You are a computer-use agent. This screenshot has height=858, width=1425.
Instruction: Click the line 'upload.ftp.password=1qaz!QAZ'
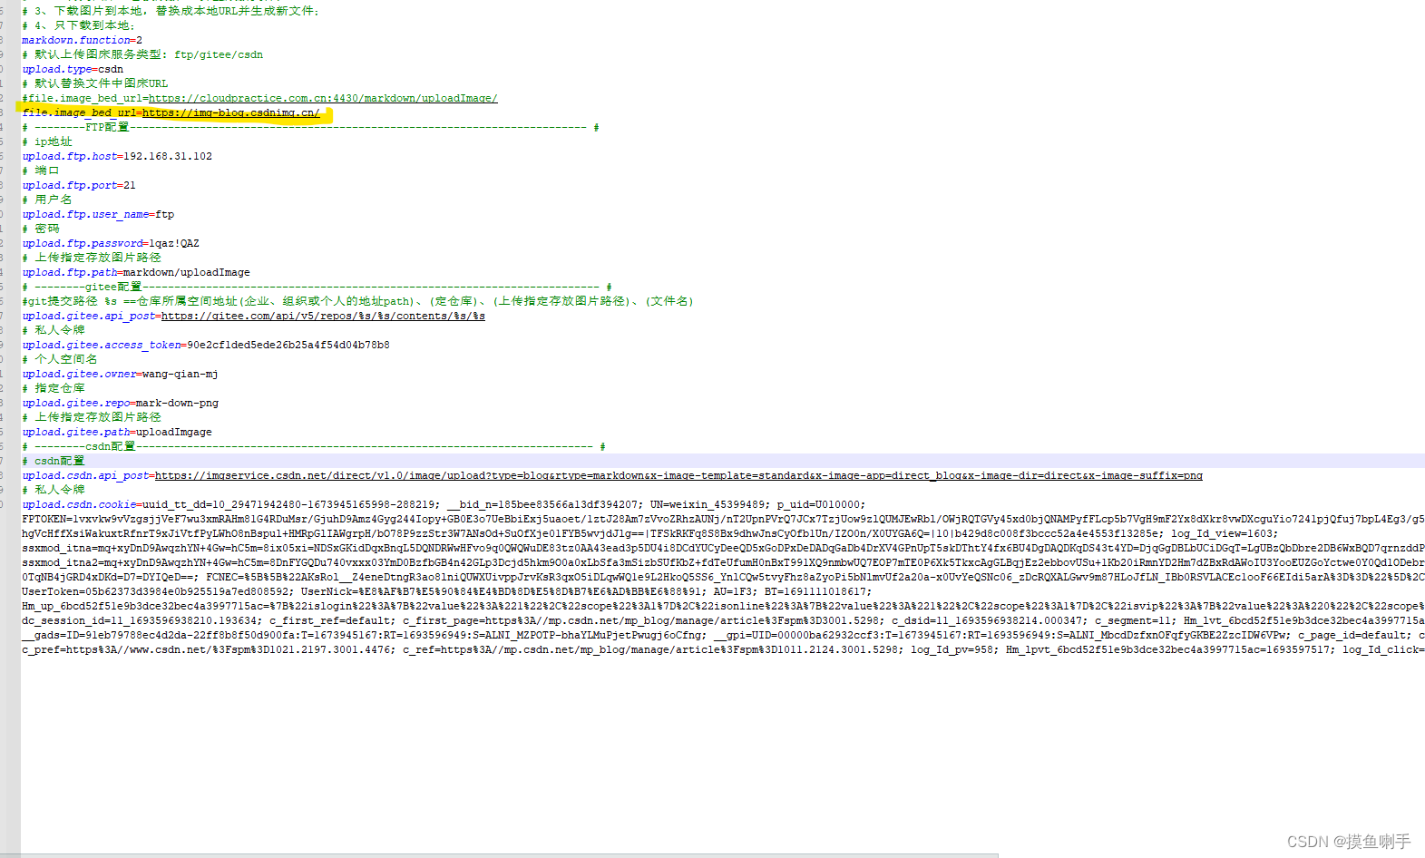coord(111,243)
